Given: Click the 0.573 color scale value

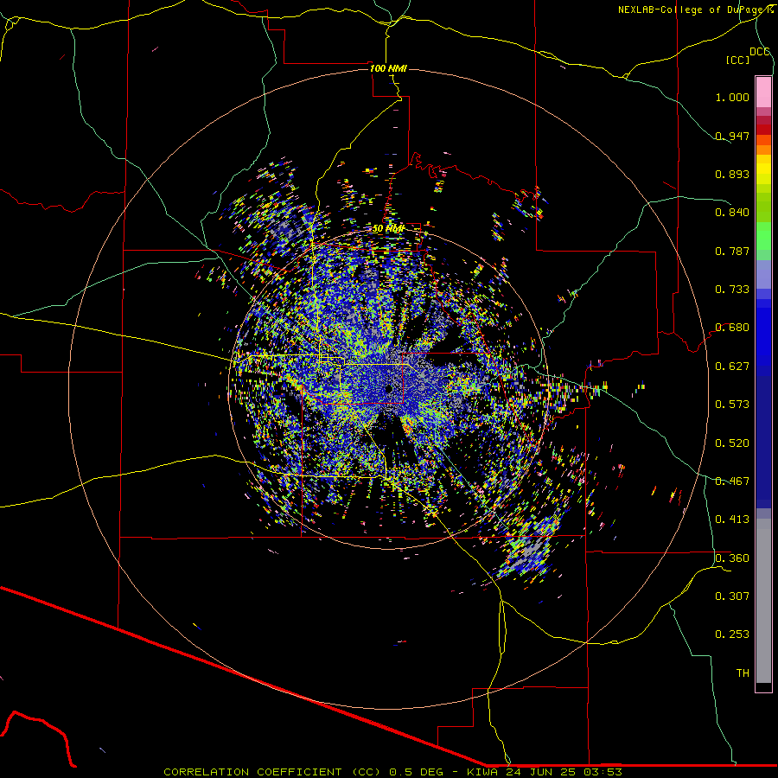Looking at the screenshot, I should (x=732, y=405).
